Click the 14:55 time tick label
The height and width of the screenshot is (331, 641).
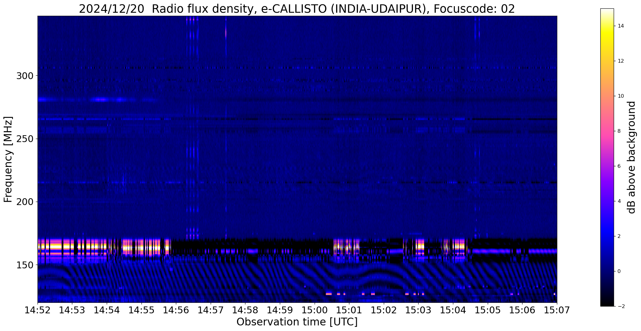point(141,310)
